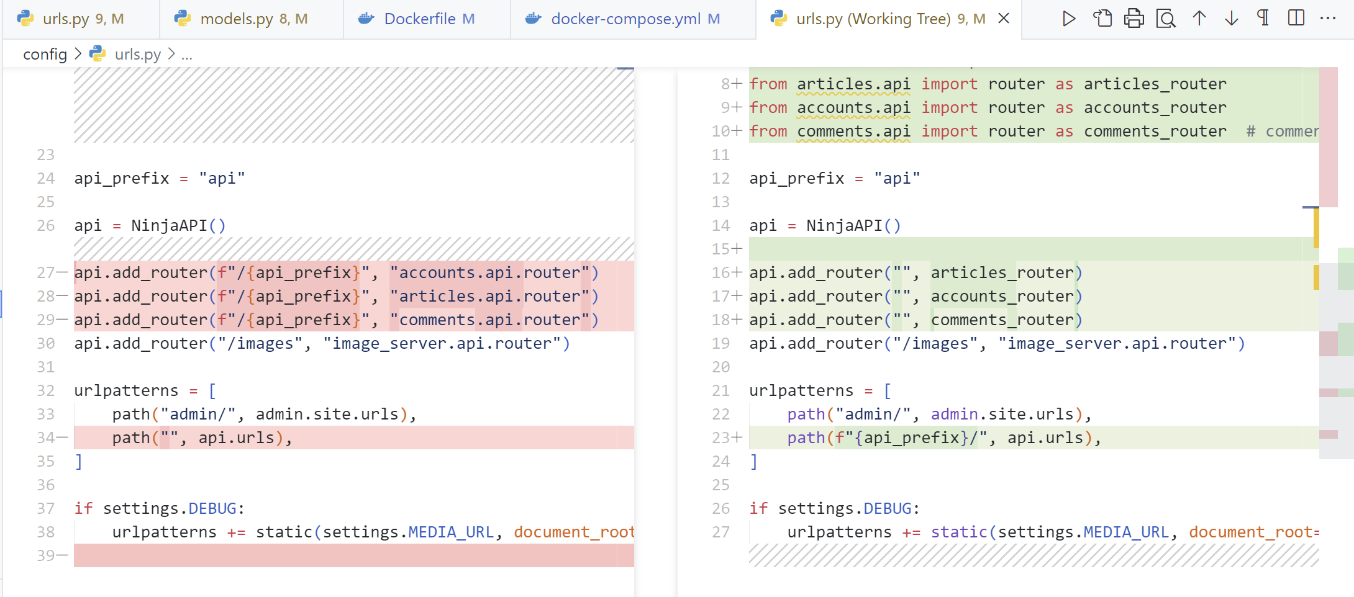Click the diff overview ruler on right edge
Viewport: 1354px width, 597px height.
(x=1344, y=310)
